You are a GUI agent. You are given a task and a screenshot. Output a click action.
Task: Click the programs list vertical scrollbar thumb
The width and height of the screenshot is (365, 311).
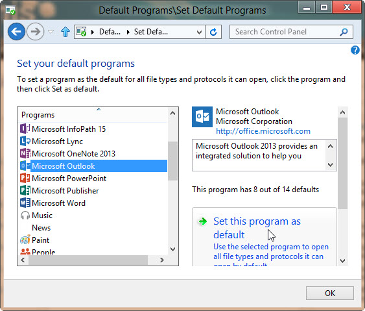[172, 161]
